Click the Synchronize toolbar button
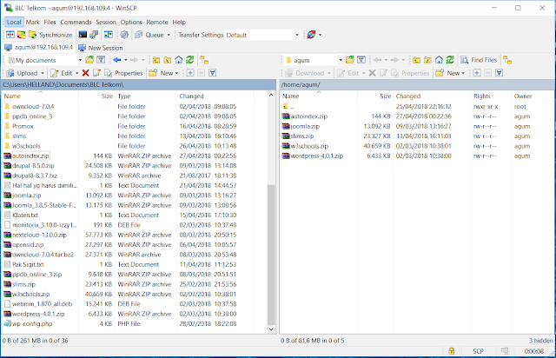This screenshot has width=556, height=358. [50, 35]
